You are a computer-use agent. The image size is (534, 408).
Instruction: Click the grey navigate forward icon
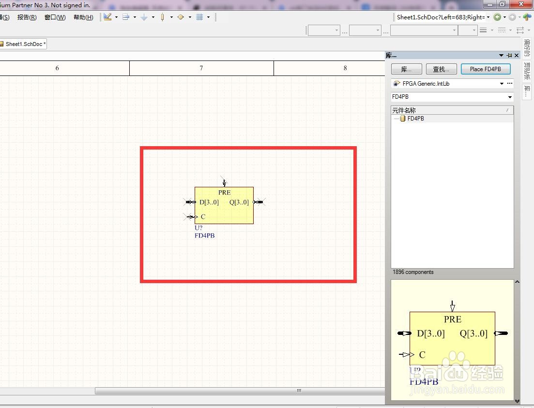point(512,17)
